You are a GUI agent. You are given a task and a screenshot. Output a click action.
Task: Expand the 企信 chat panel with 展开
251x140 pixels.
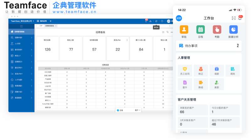pos(137,110)
